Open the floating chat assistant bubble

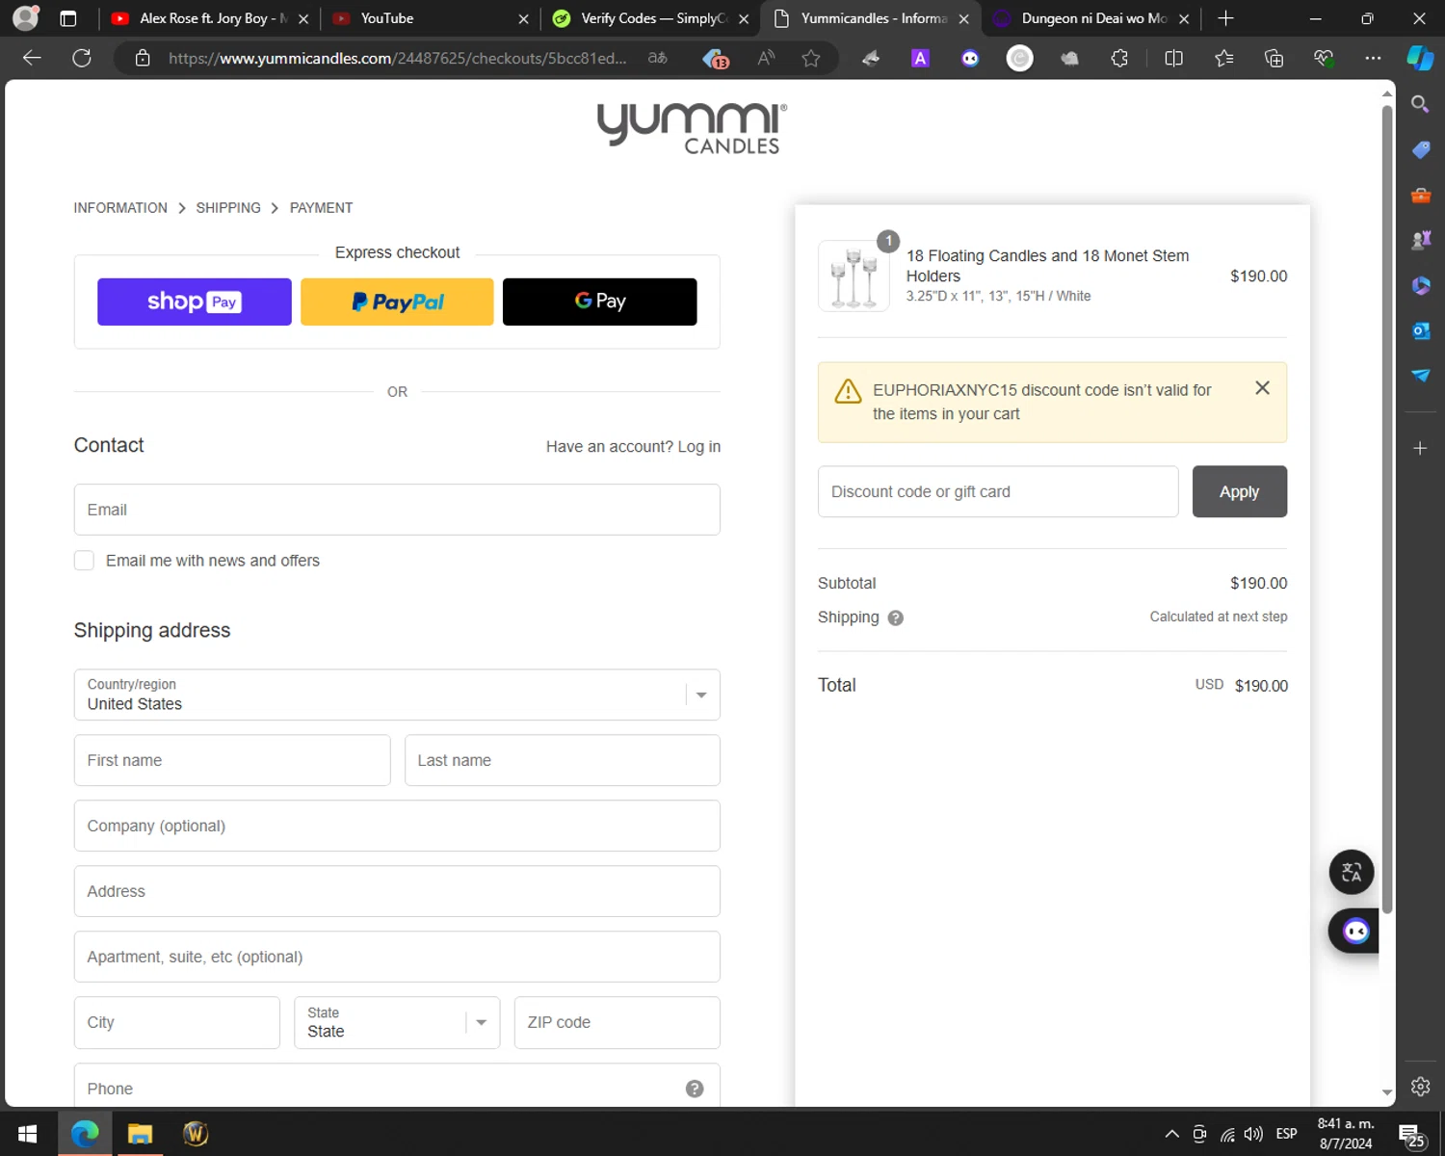[x=1355, y=932]
